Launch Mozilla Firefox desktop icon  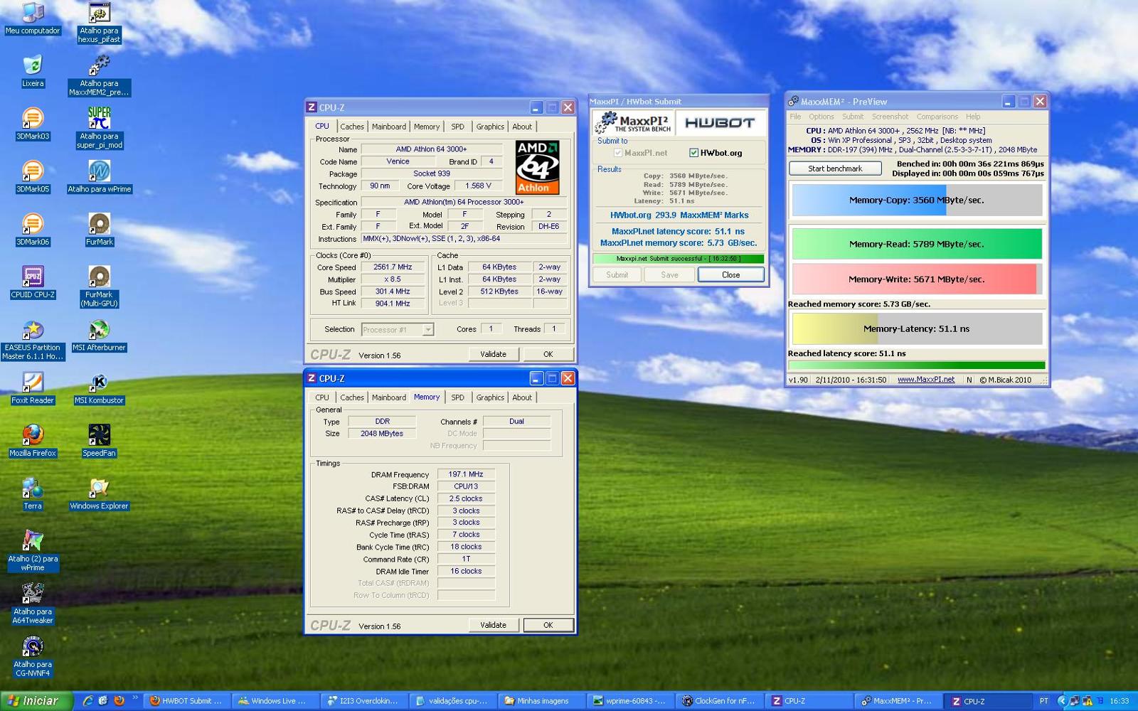[x=33, y=442]
